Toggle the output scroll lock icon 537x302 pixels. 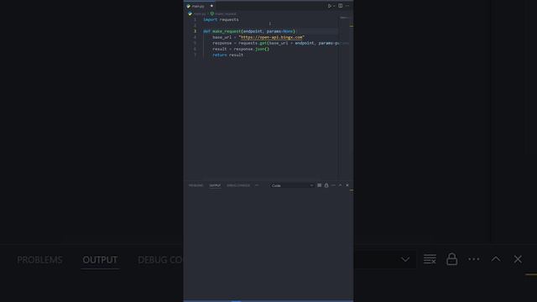[x=326, y=185]
